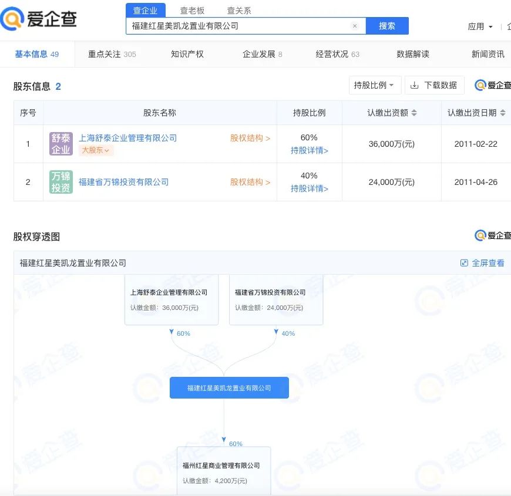View 股权结构 for 上海舒泰企业管理有限公司
This screenshot has height=496, width=511.
250,138
